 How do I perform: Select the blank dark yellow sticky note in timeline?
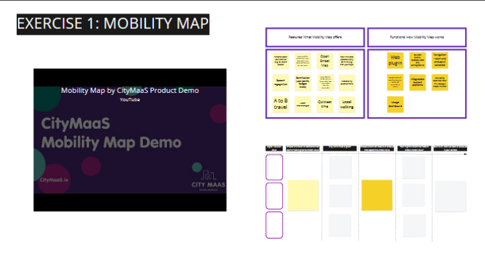(x=377, y=195)
